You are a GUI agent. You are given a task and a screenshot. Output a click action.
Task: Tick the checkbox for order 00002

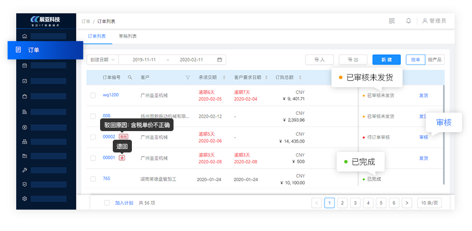click(93, 137)
